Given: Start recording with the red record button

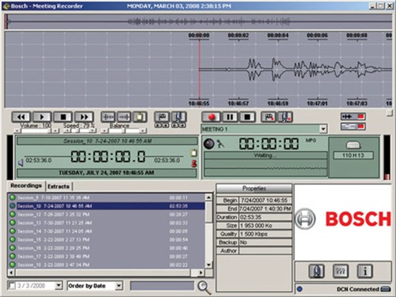Looking at the screenshot, I should click(x=211, y=117).
